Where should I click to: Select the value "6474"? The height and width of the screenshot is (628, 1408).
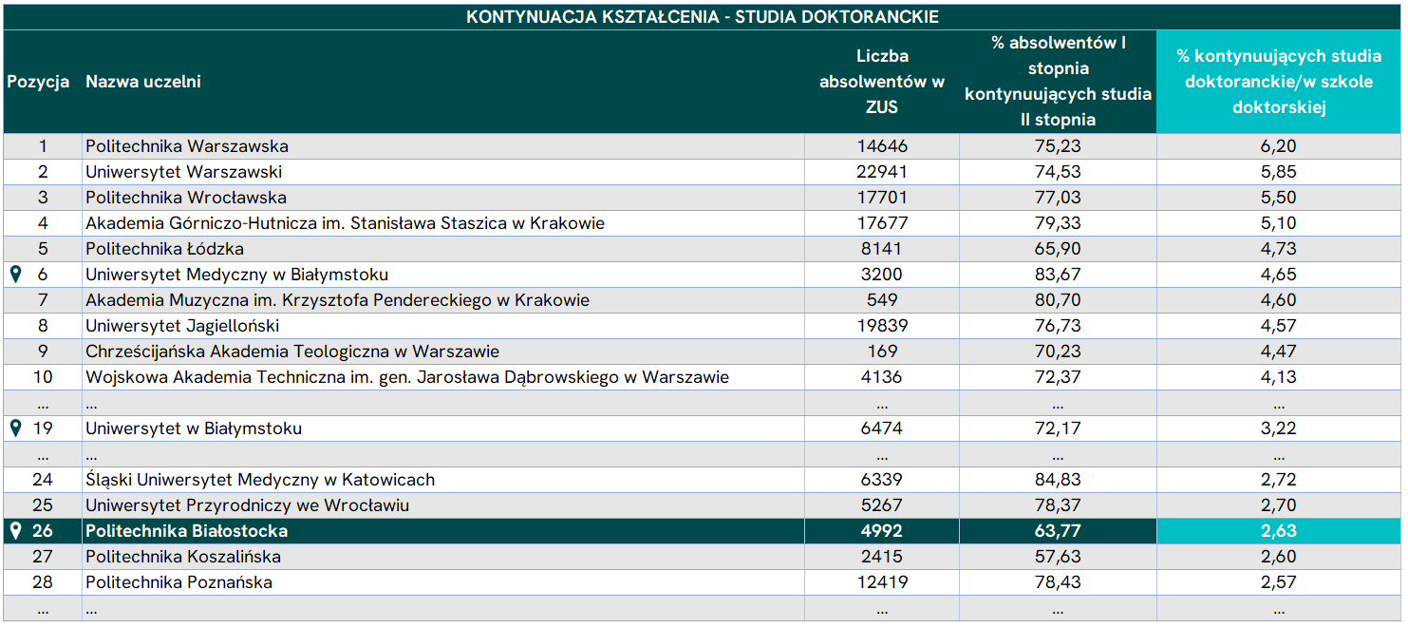882,428
